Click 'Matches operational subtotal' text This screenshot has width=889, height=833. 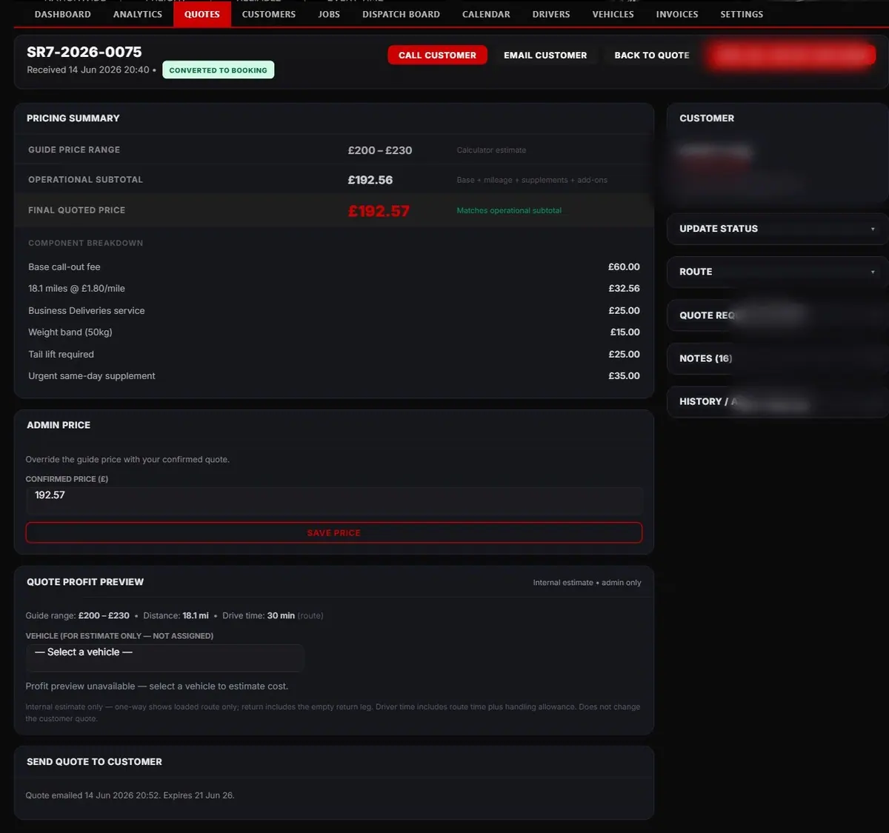(x=509, y=210)
